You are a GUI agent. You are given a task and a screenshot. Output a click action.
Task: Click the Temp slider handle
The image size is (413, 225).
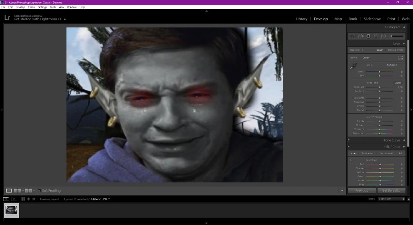click(379, 72)
